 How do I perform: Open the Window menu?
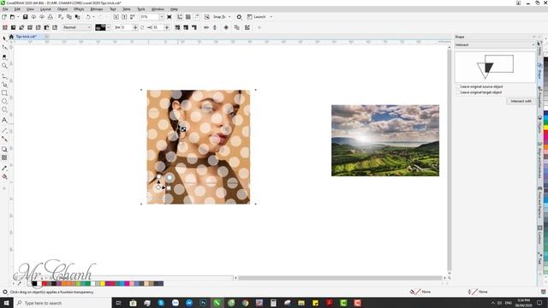158,9
